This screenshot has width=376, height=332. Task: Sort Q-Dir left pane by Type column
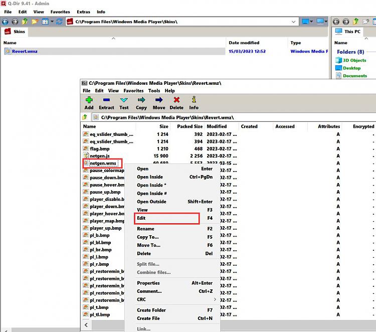click(x=308, y=43)
